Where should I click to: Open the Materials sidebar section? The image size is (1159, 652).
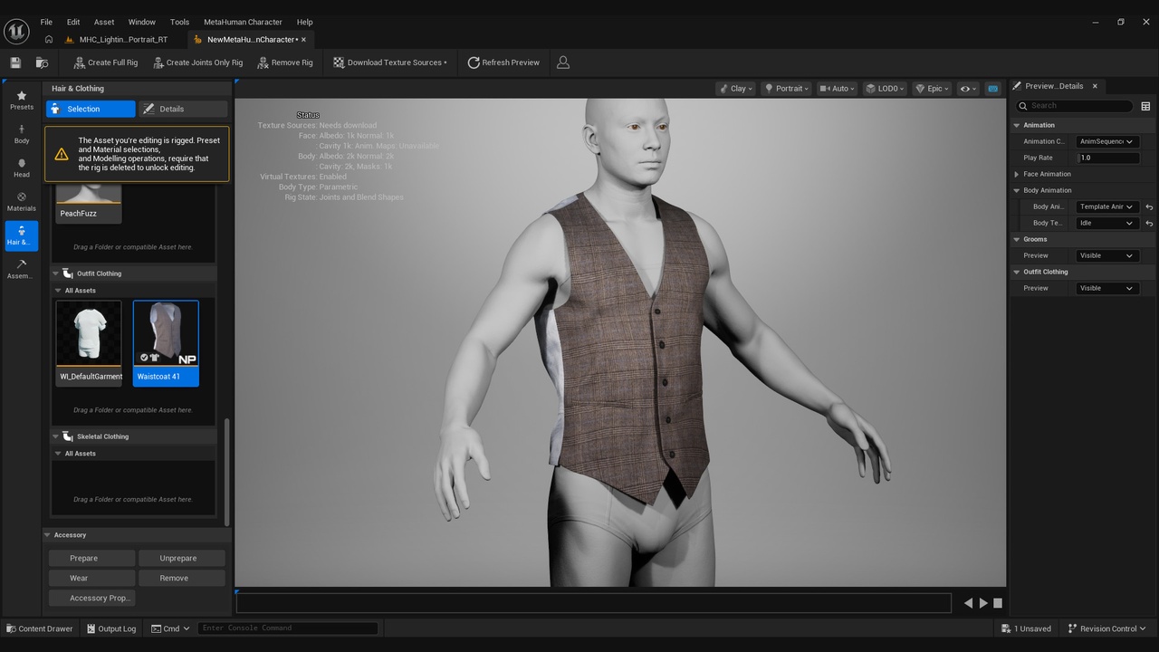(x=22, y=202)
